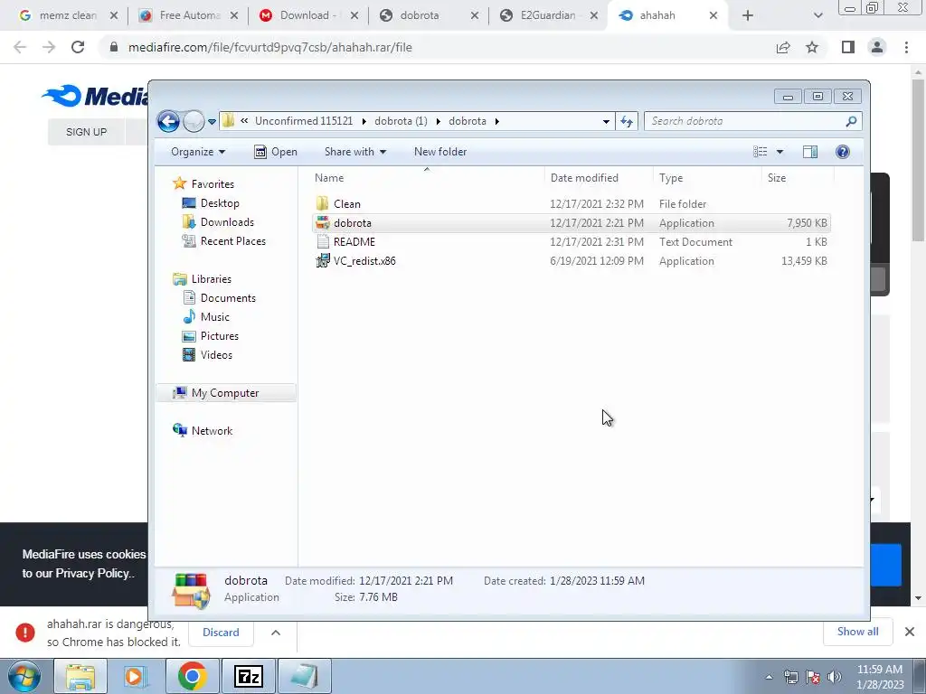
Task: Open Explorer help icon
Action: coord(842,152)
